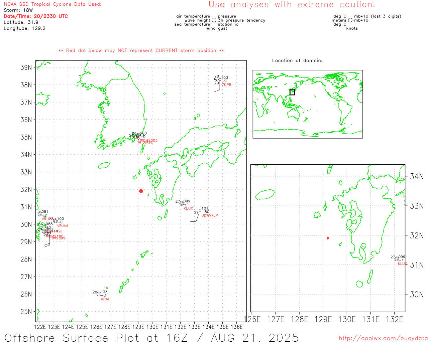The height and width of the screenshot is (342, 428).
Task: Click the 'knots' units label
Action: tap(352, 28)
